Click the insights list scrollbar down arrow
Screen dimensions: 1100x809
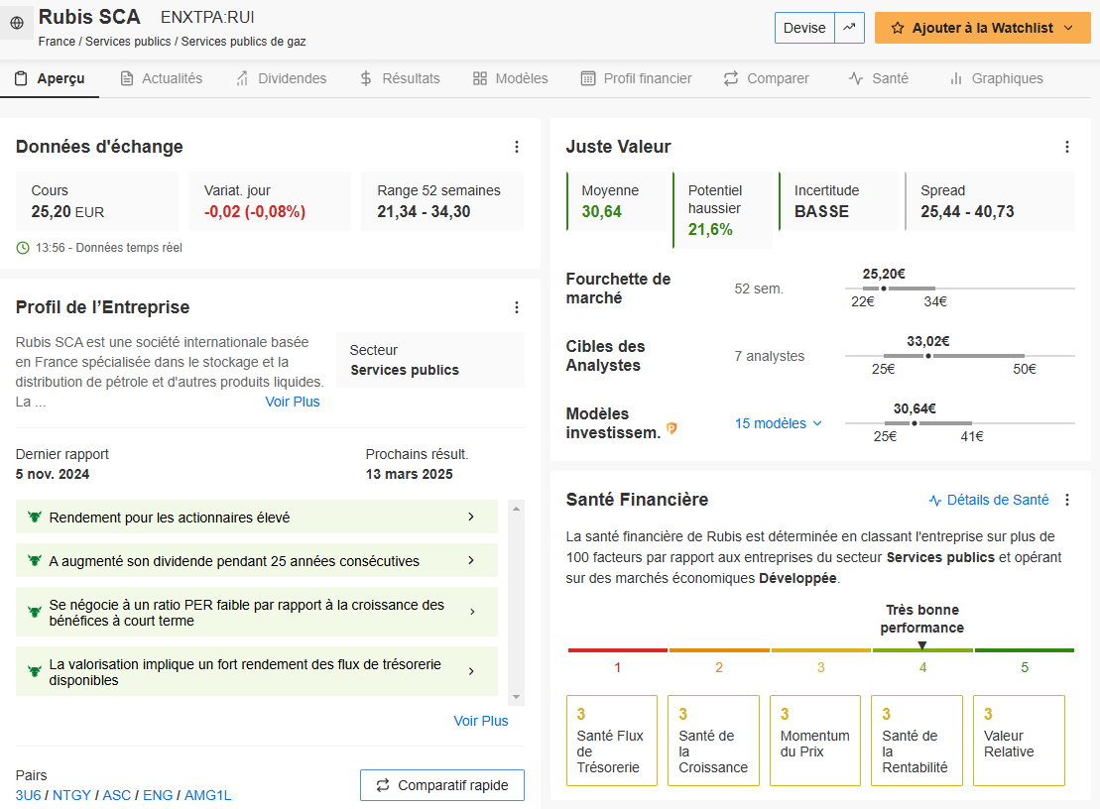517,698
